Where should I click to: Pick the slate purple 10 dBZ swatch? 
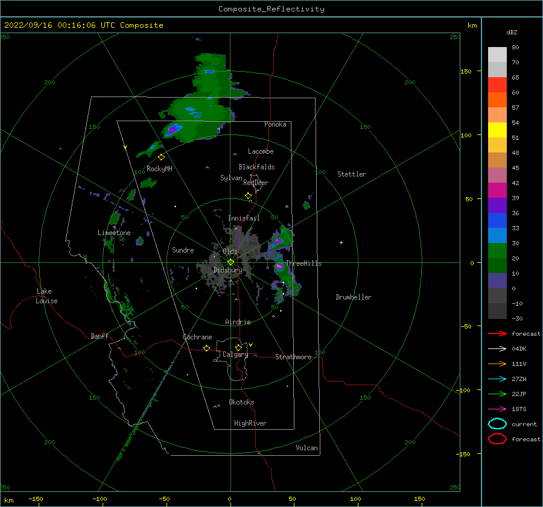click(x=497, y=281)
